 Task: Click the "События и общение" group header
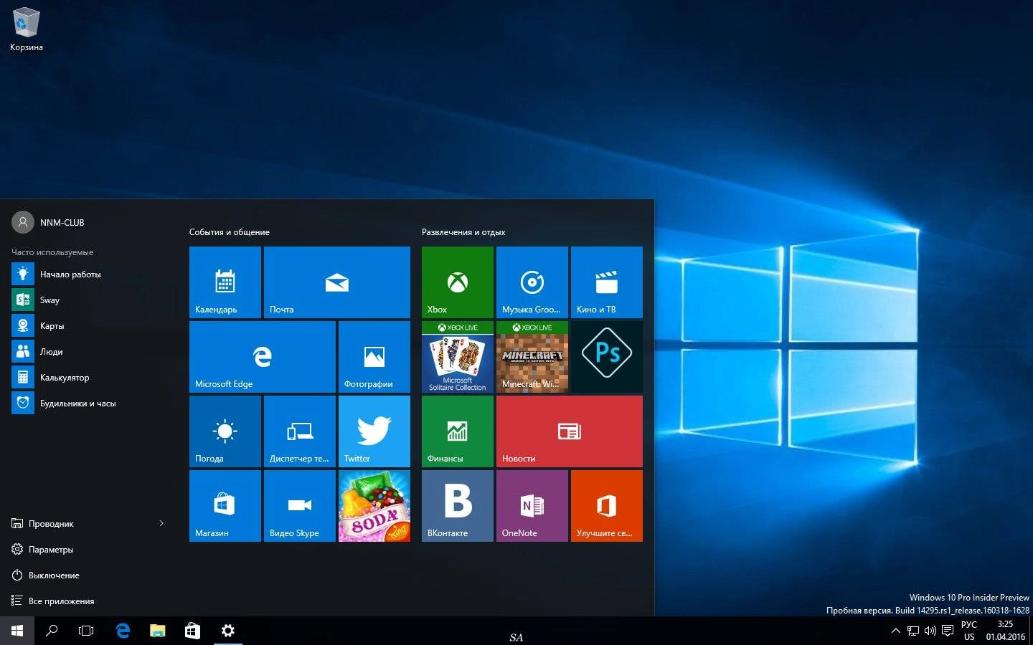point(230,232)
